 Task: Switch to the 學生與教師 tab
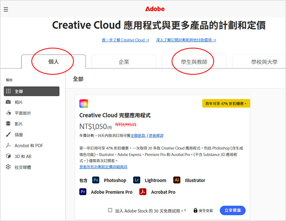tap(194, 62)
